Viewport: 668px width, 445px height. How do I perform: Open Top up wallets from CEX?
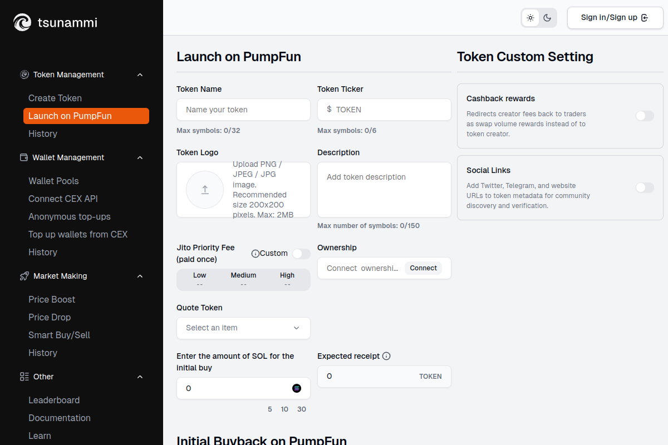78,234
